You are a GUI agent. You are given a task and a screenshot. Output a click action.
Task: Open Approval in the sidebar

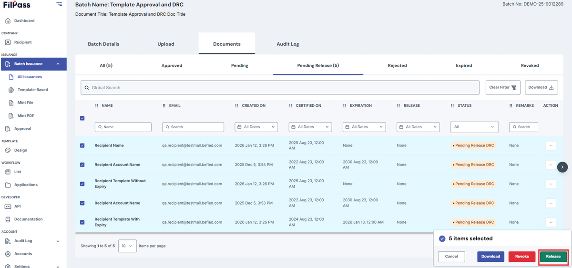(x=22, y=129)
